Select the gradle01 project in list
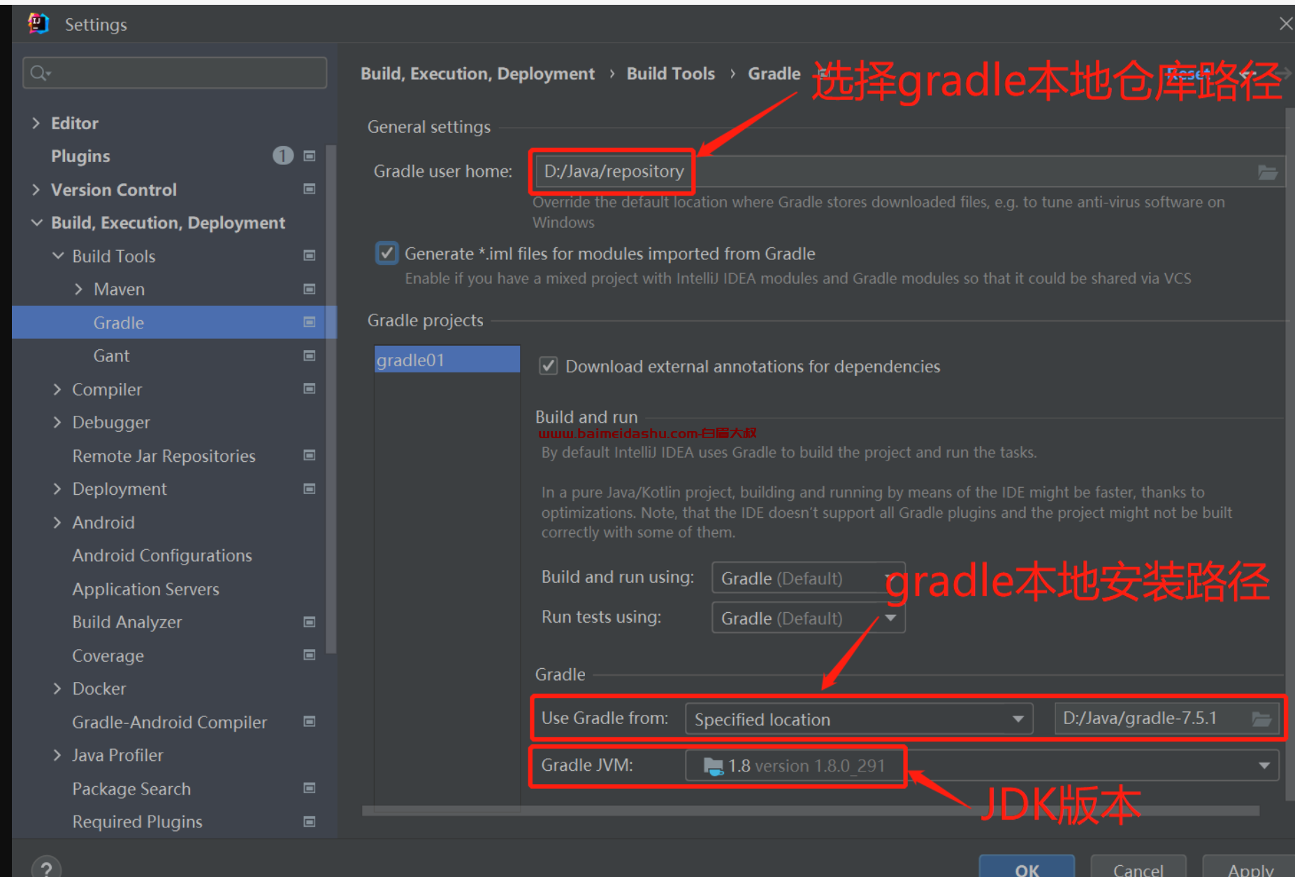1295x877 pixels. (447, 359)
